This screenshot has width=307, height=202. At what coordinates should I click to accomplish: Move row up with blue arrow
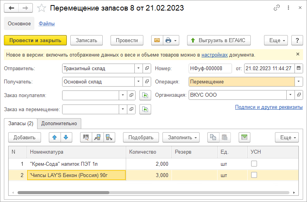point(55,137)
